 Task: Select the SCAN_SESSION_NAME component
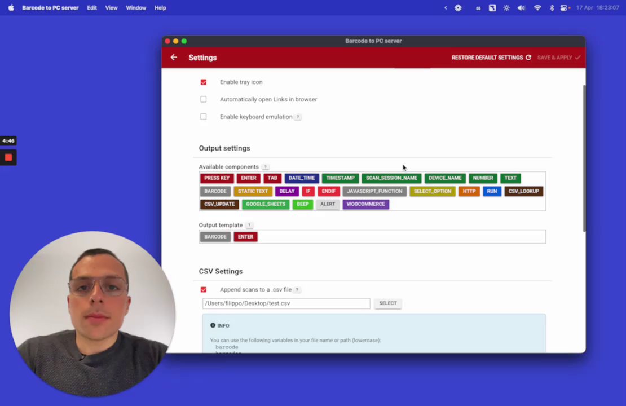click(391, 178)
